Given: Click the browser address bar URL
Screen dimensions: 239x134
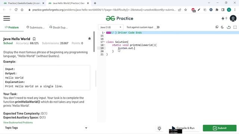Looking at the screenshot, I should 104,10.
